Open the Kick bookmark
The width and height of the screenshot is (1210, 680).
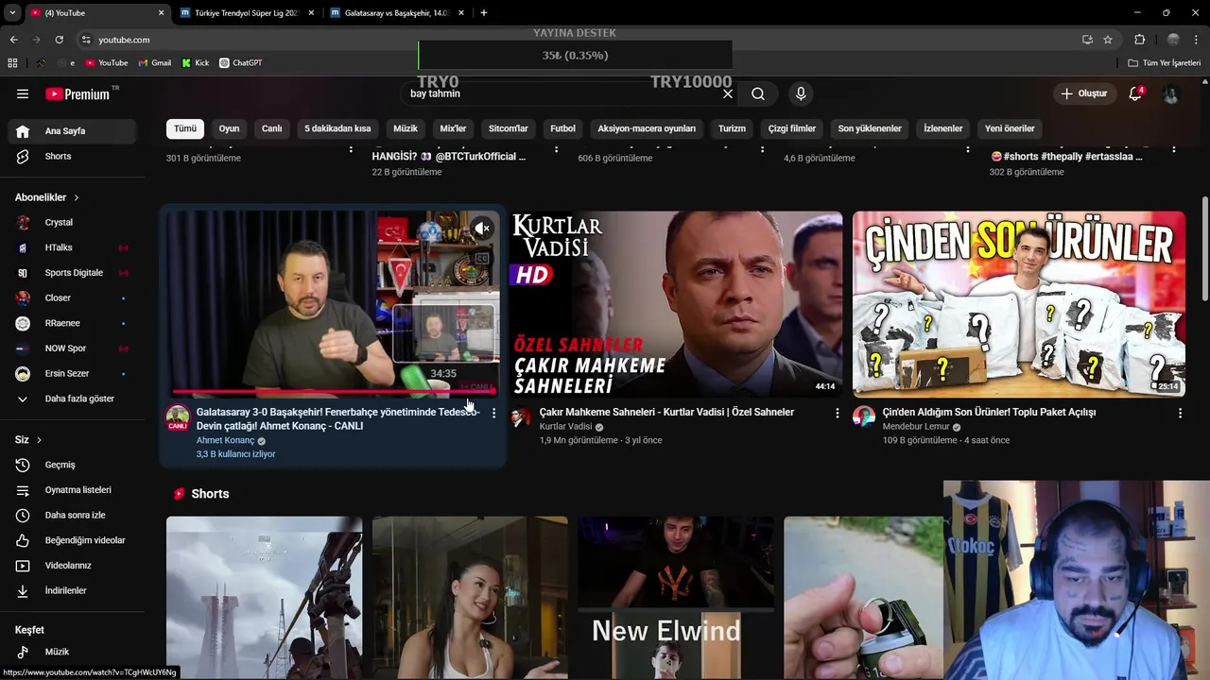click(196, 63)
